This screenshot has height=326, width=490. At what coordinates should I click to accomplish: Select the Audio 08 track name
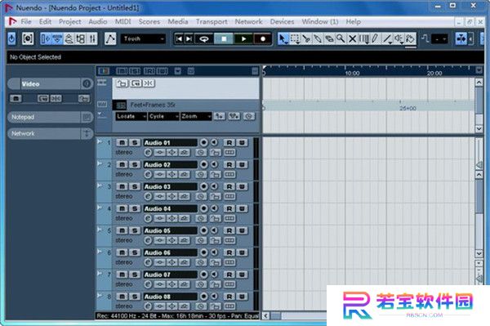[171, 297]
